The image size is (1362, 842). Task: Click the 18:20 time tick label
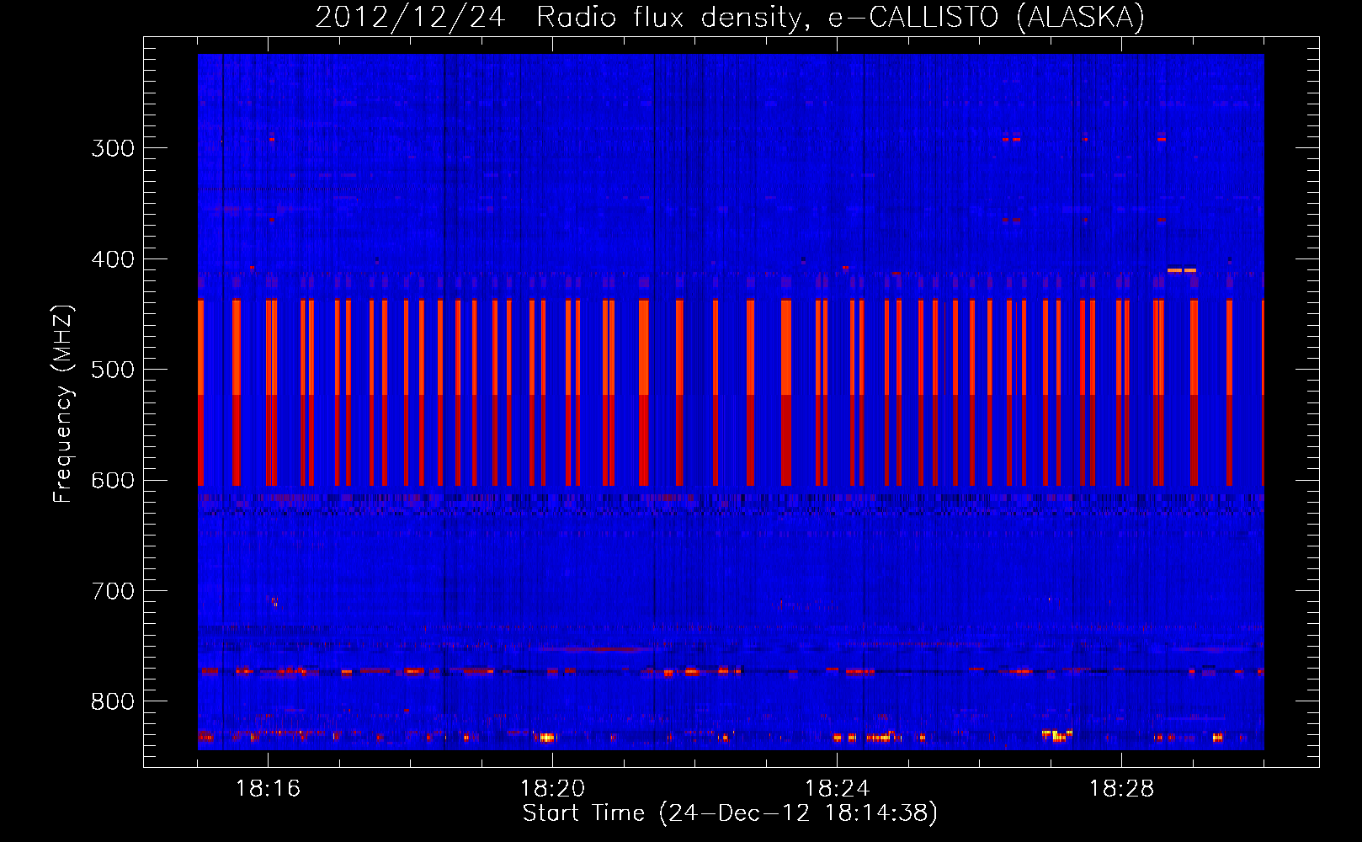(553, 788)
